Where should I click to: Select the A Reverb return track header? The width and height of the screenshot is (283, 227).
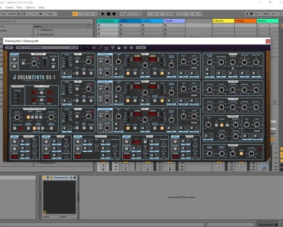click(x=223, y=21)
